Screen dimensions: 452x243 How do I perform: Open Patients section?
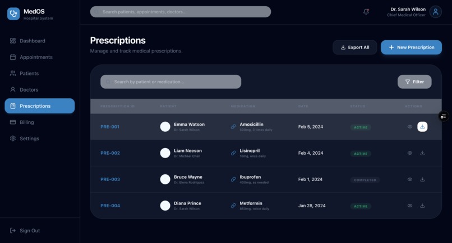click(39, 74)
